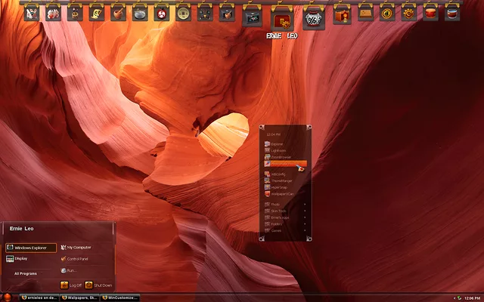This screenshot has width=484, height=302.
Task: Launch Lightroom from the launcher menu
Action: pyautogui.click(x=278, y=150)
